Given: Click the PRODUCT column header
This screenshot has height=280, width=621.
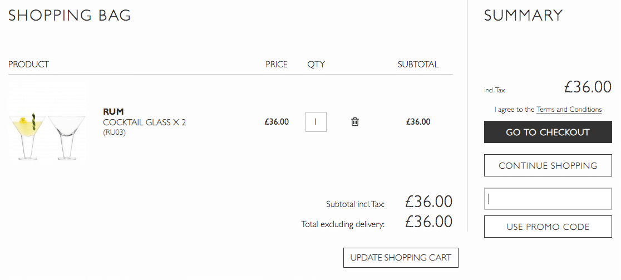Looking at the screenshot, I should pyautogui.click(x=28, y=64).
